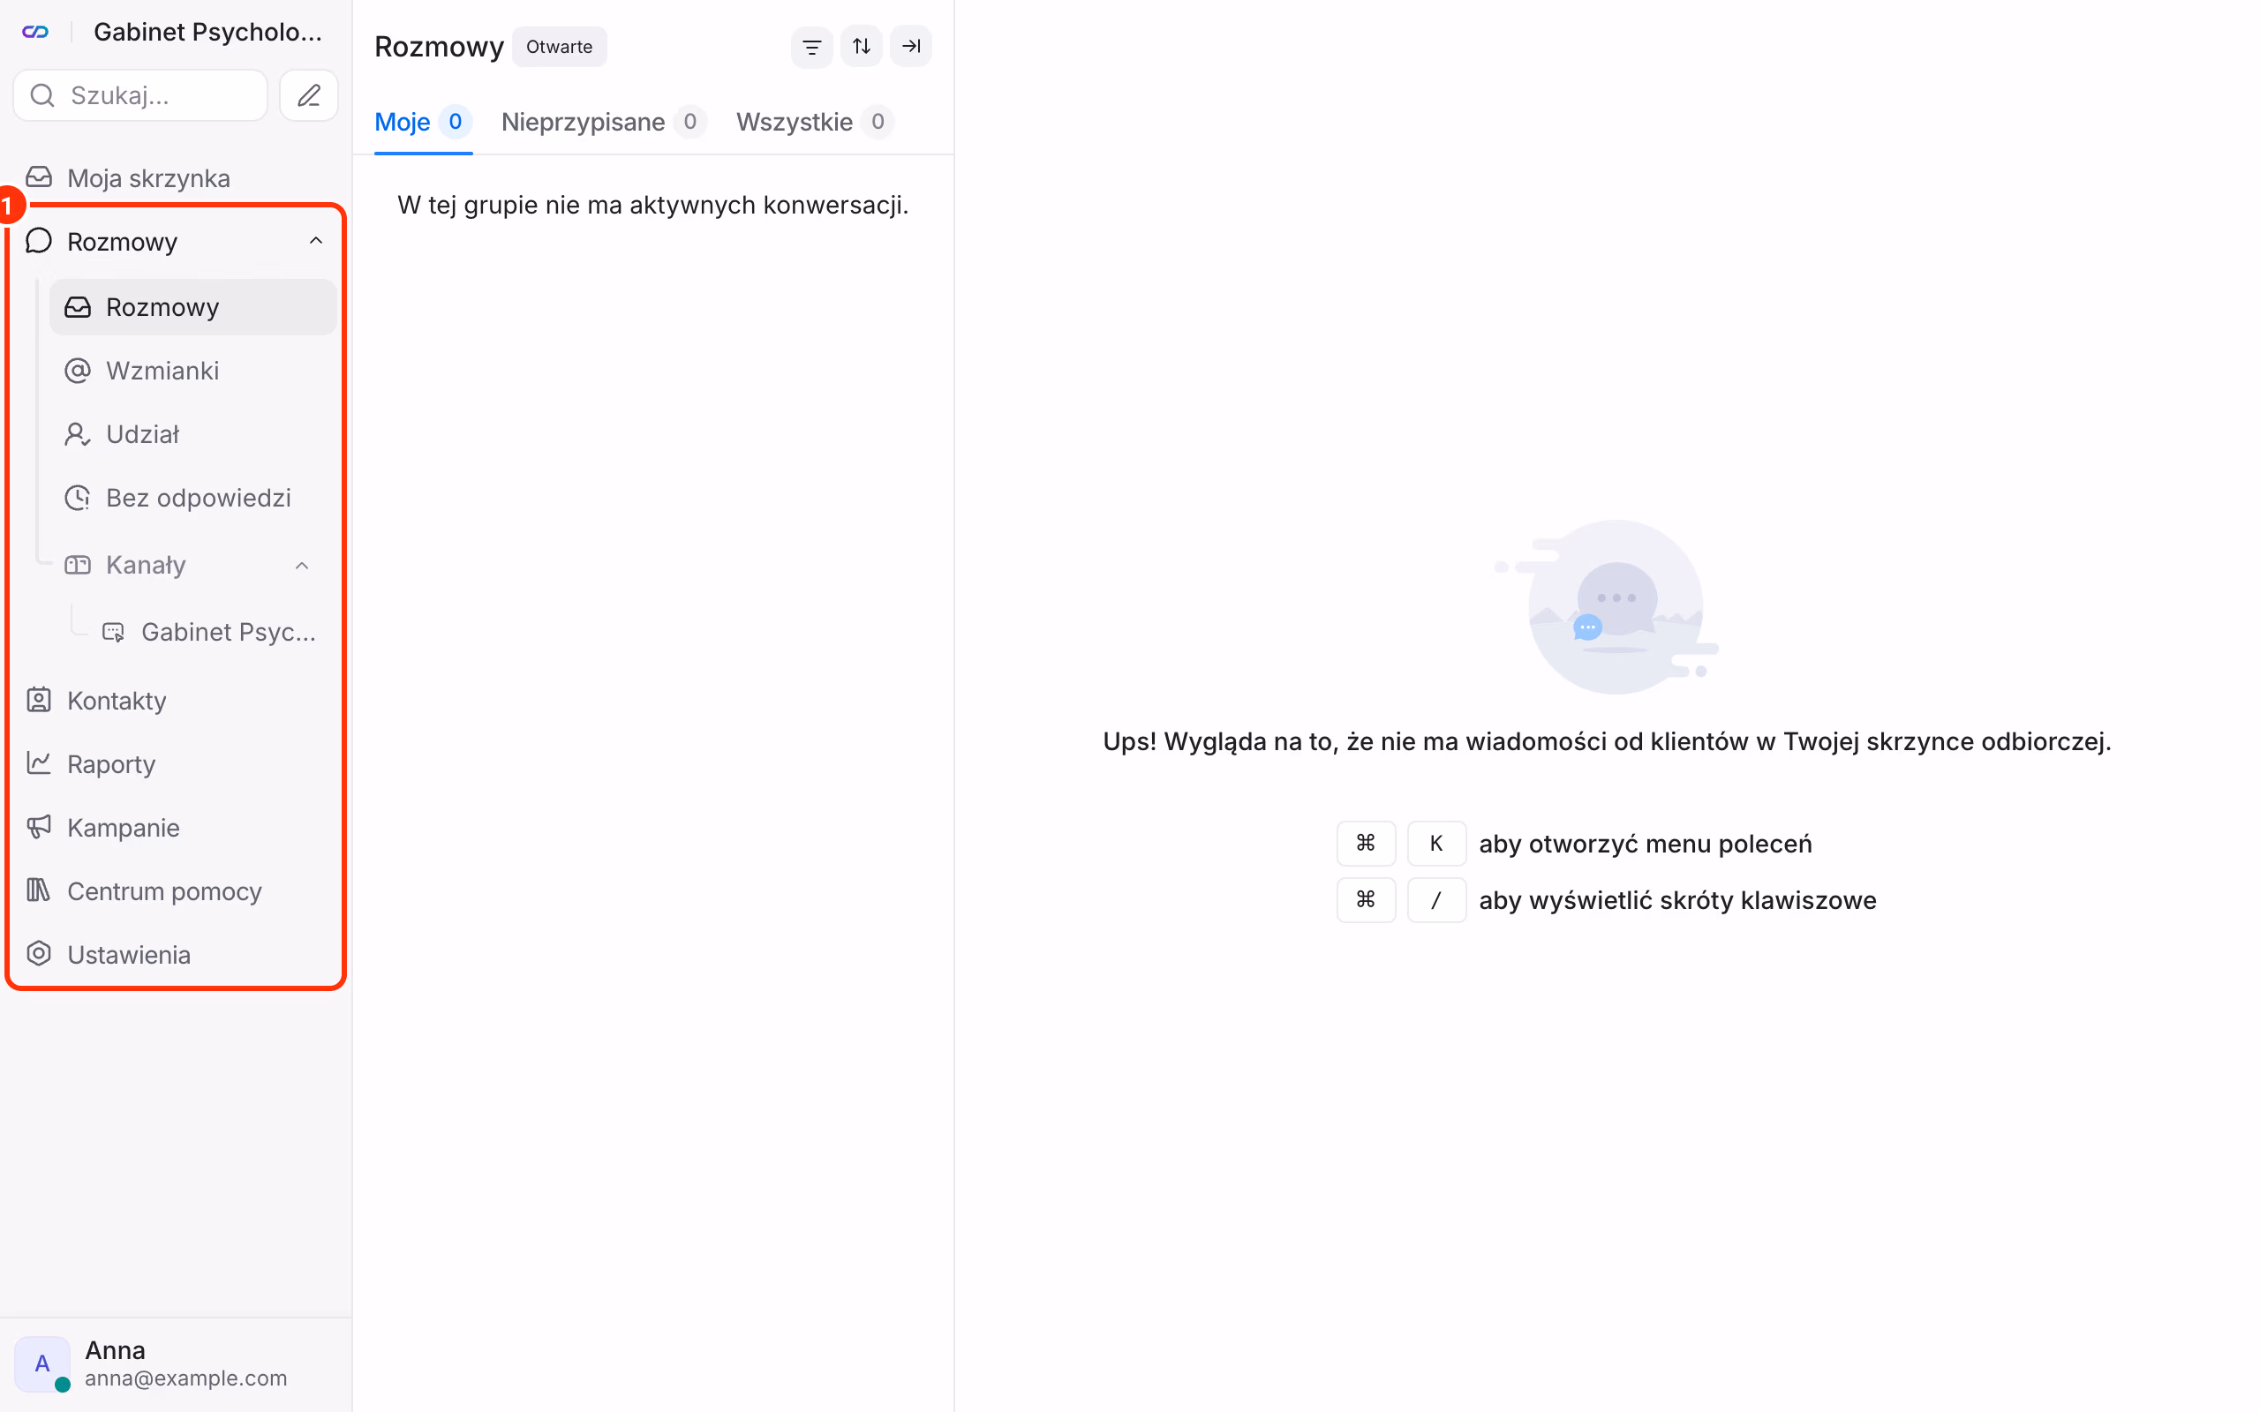
Task: Click the Kanały channels label
Action: [146, 565]
